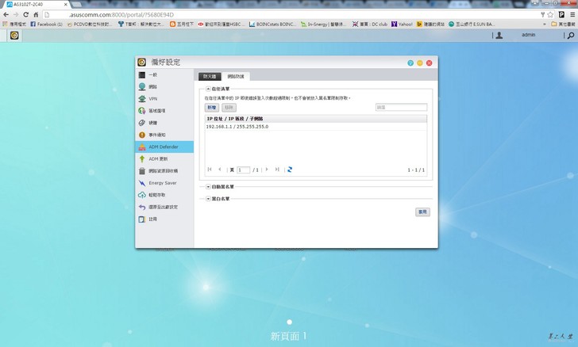Select the 192.168.1.1 / 255.255.255.0 row
The width and height of the screenshot is (578, 347).
click(315, 127)
